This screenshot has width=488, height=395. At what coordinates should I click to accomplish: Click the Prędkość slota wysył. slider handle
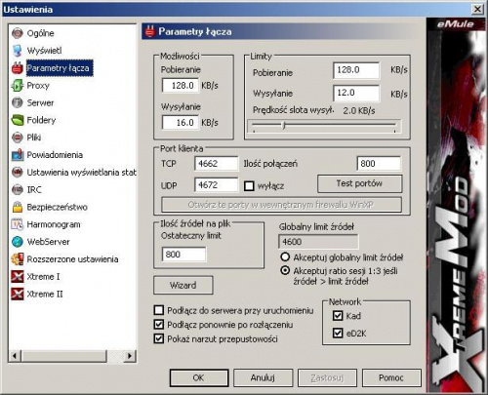pyautogui.click(x=283, y=125)
